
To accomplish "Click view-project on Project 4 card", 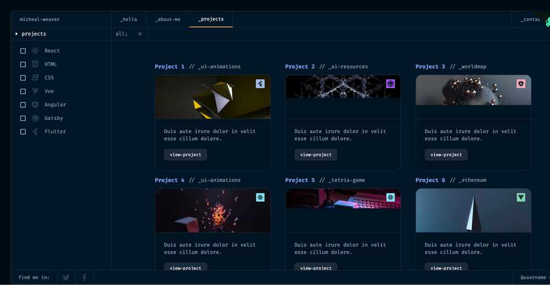I will click(x=185, y=267).
